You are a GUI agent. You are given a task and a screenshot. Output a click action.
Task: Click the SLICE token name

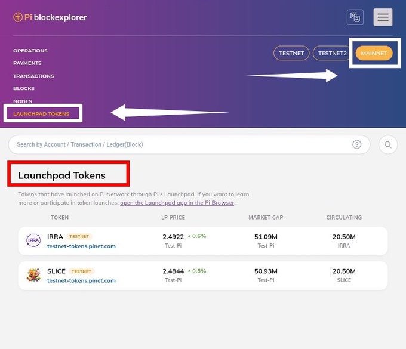(x=56, y=271)
